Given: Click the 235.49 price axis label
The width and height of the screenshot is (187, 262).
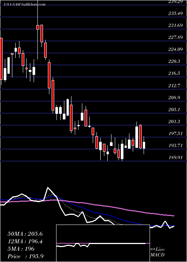Looking at the screenshot, I should coord(175,13).
